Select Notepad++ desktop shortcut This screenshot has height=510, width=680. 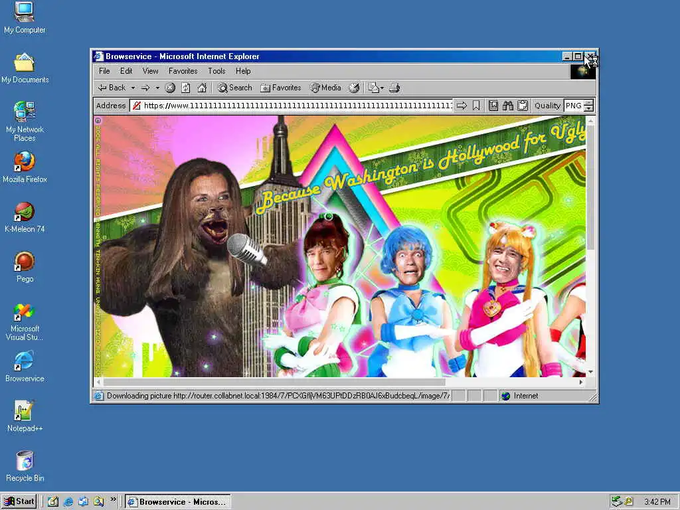point(25,416)
